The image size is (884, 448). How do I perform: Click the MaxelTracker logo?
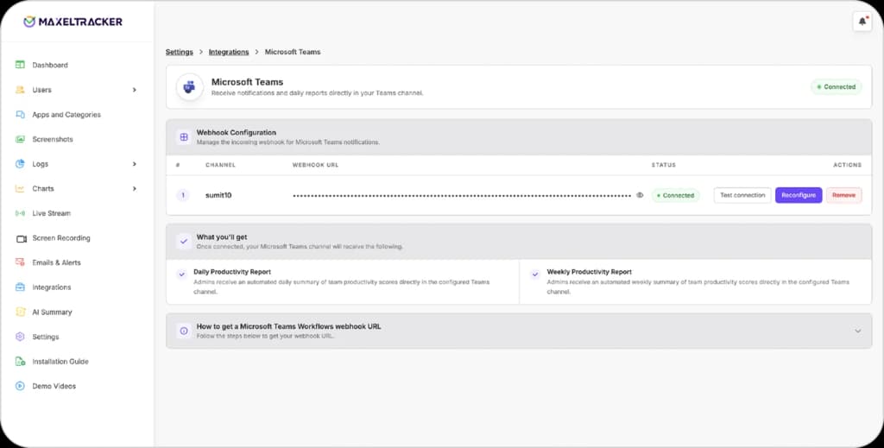click(x=73, y=22)
